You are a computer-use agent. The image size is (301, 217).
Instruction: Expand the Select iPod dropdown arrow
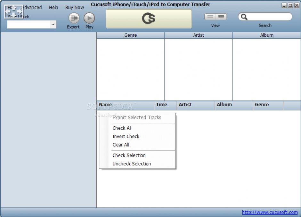[53, 25]
